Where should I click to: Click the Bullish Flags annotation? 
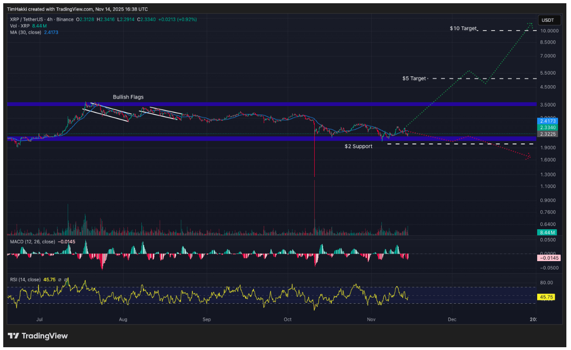tap(128, 97)
